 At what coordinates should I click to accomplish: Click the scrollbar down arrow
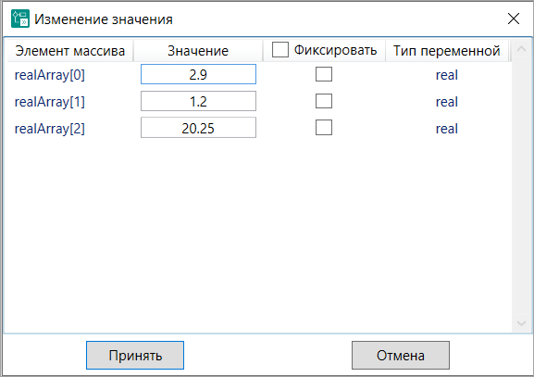click(x=521, y=322)
